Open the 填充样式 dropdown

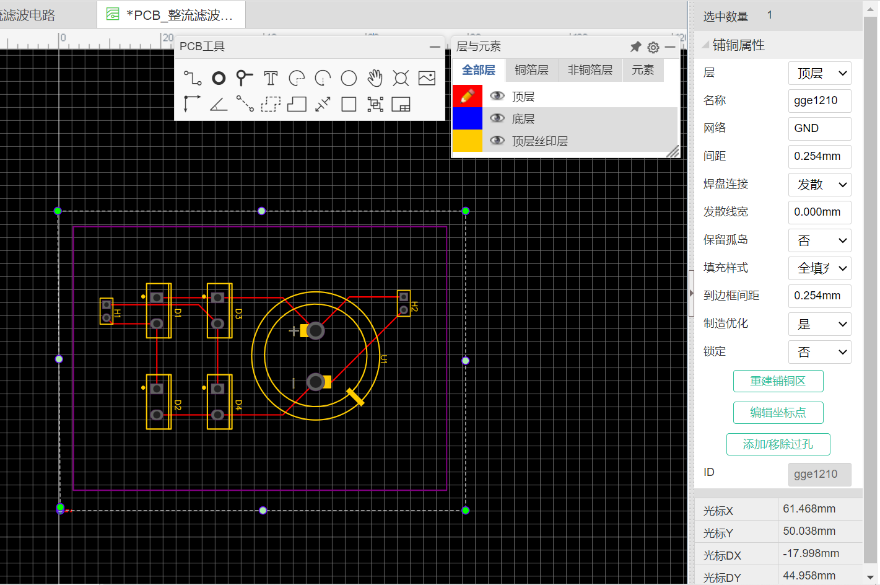coord(819,268)
